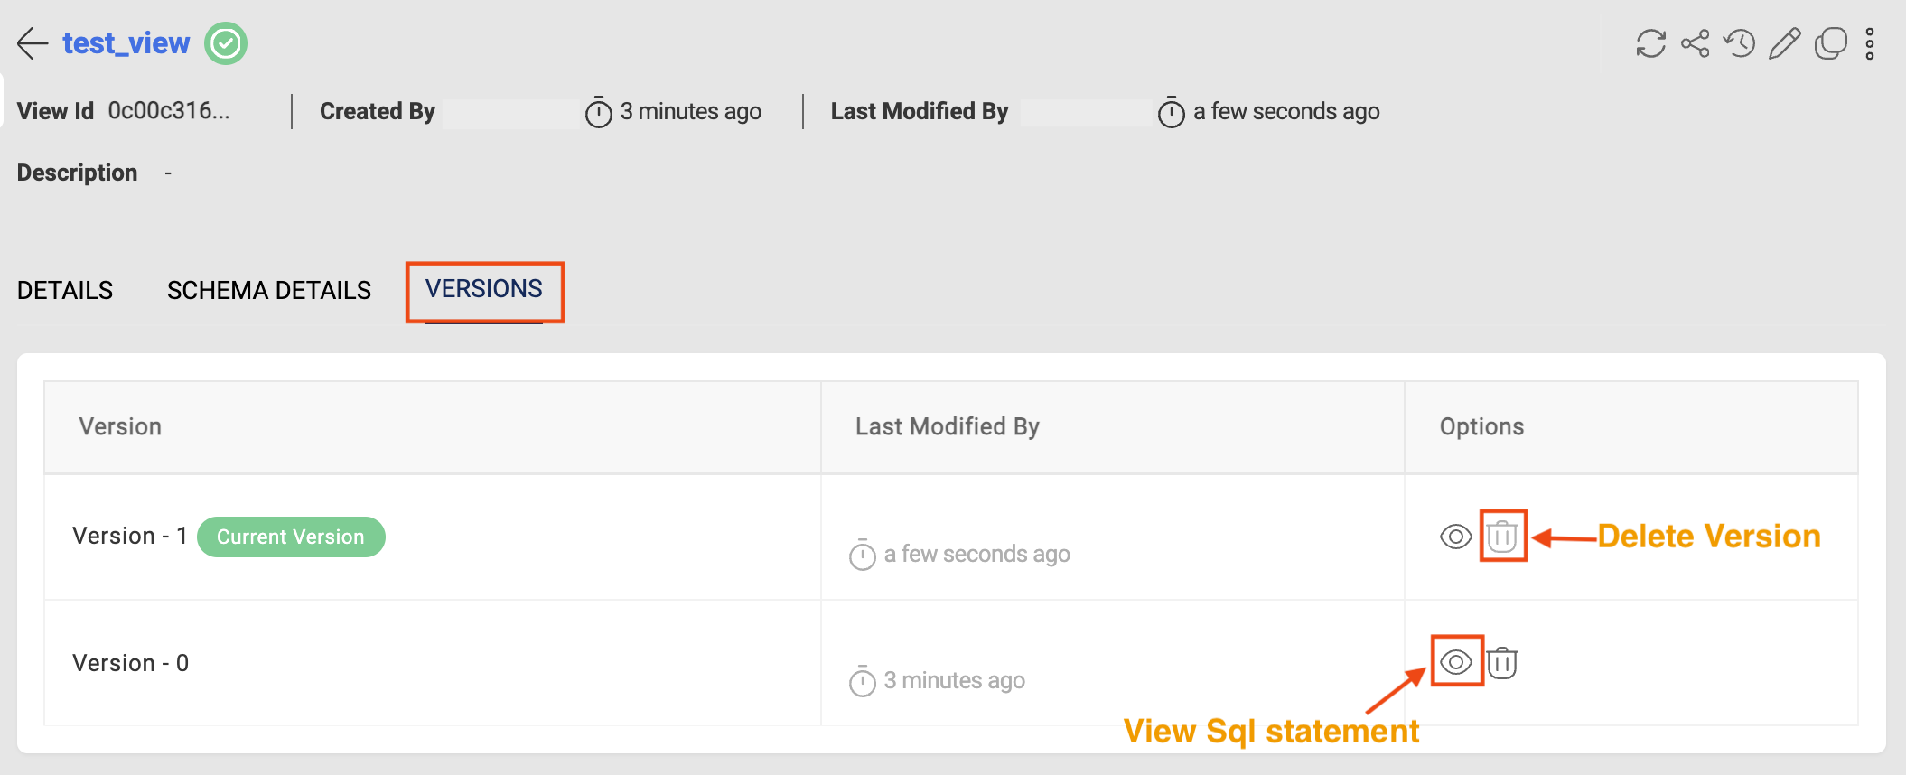This screenshot has height=775, width=1906.
Task: Click the Current Version badge
Action: tap(291, 537)
